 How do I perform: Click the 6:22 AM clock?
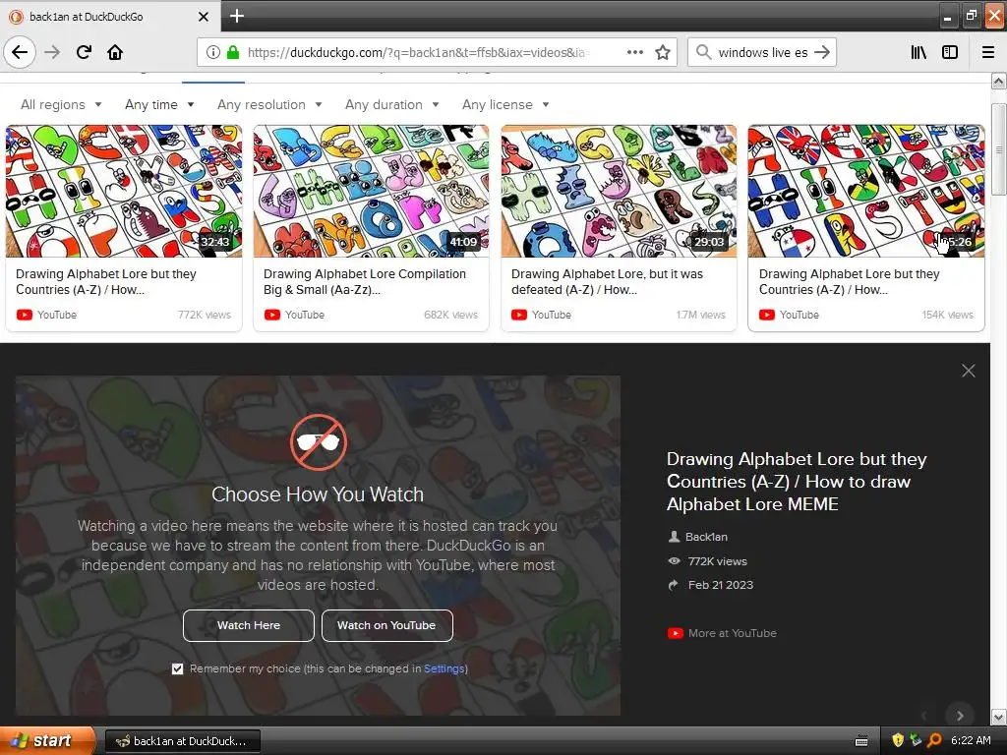pyautogui.click(x=971, y=740)
